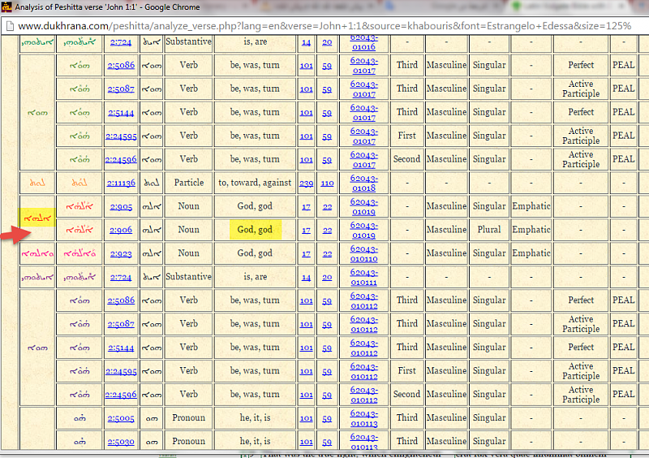The width and height of the screenshot is (649, 458).
Task: Click the 22 link in the 2:906 row
Action: (x=327, y=230)
